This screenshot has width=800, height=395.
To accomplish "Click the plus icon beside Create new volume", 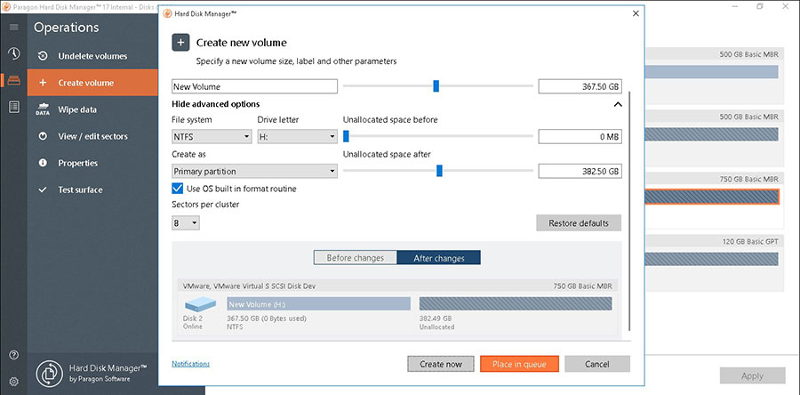I will [x=180, y=43].
